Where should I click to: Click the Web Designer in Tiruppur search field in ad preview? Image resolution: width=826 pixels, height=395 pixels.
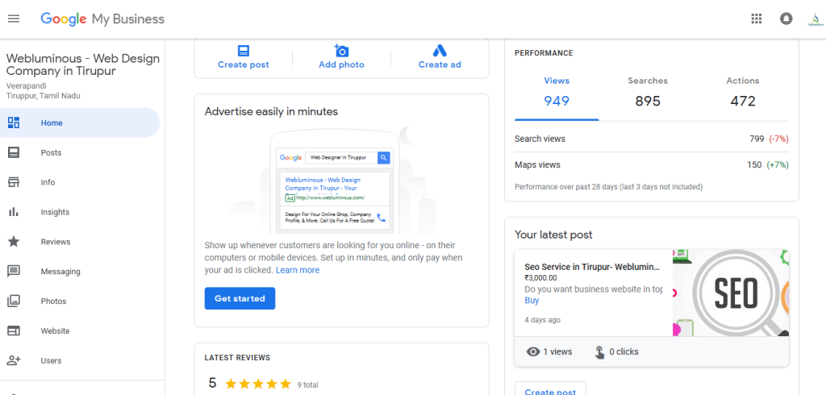tap(341, 157)
